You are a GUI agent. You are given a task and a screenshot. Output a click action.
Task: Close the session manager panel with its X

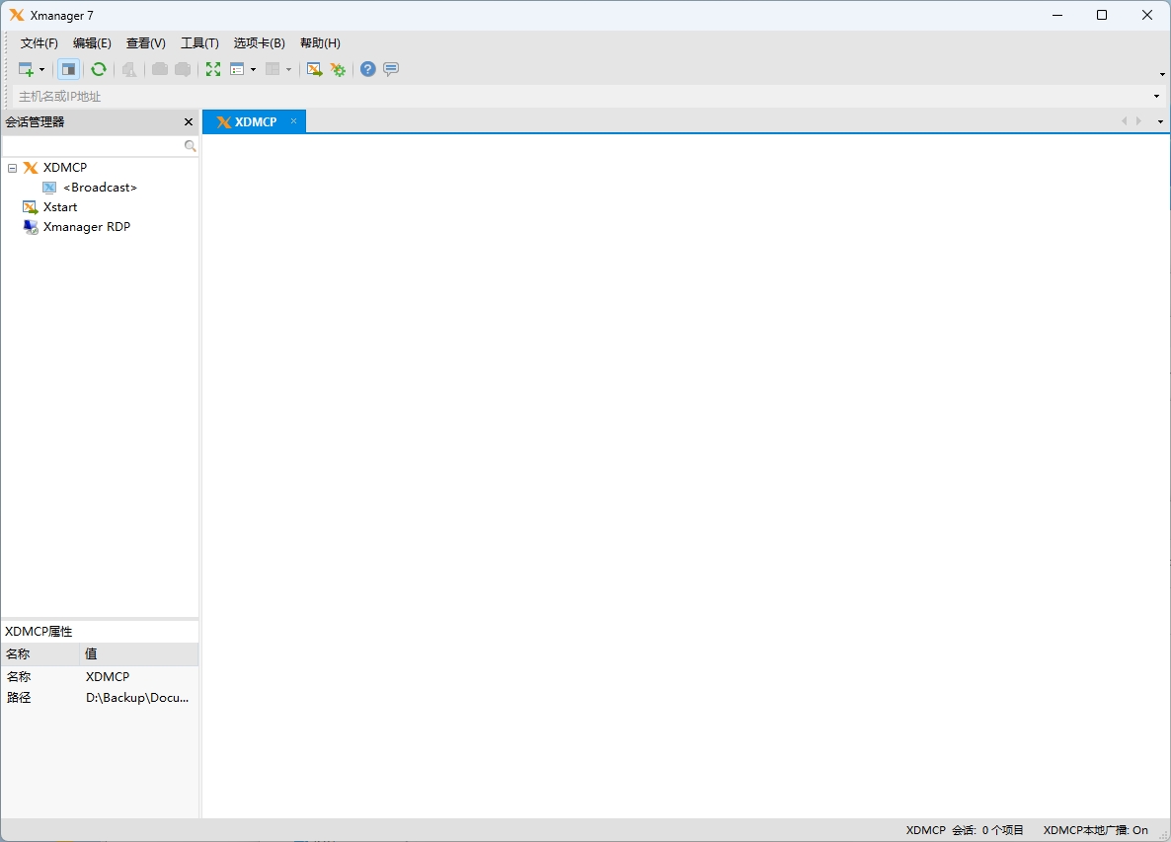188,121
